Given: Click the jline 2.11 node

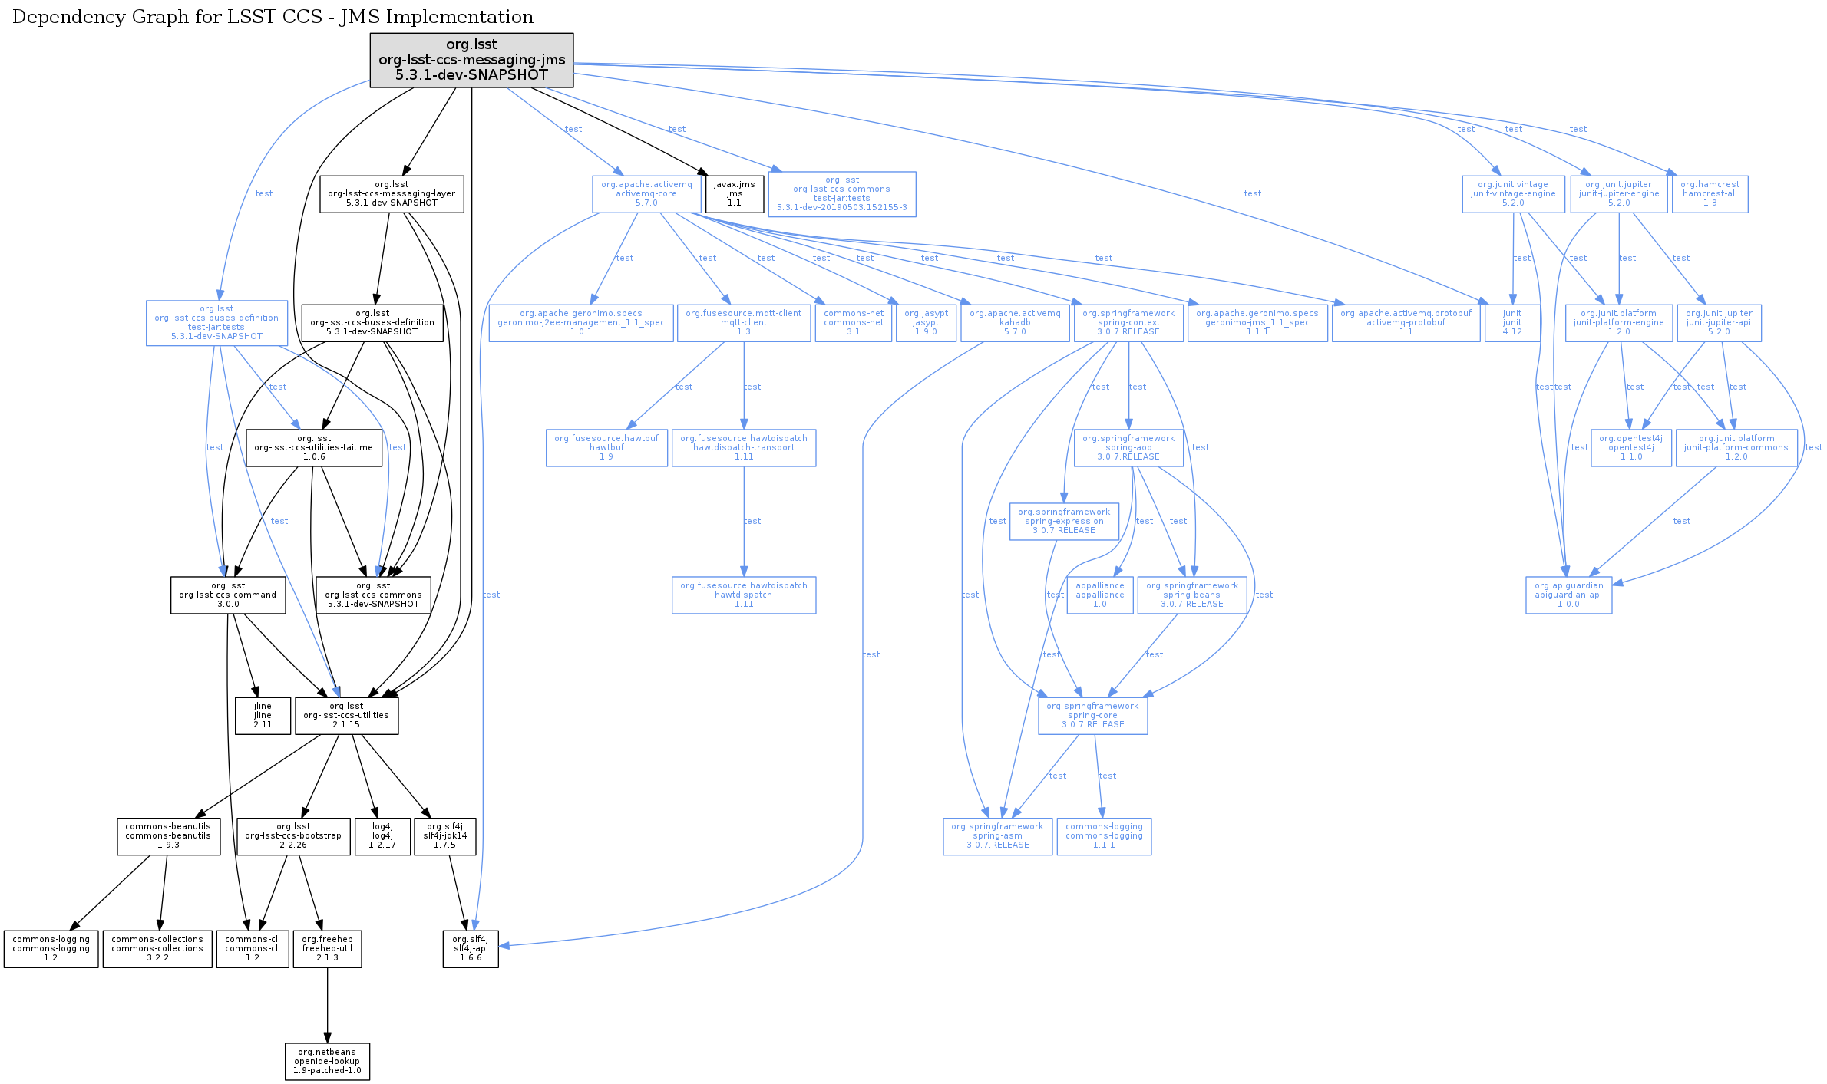Looking at the screenshot, I should tap(263, 716).
